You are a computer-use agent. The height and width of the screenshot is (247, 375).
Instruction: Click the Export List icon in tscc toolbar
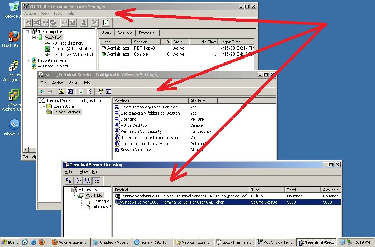click(89, 91)
